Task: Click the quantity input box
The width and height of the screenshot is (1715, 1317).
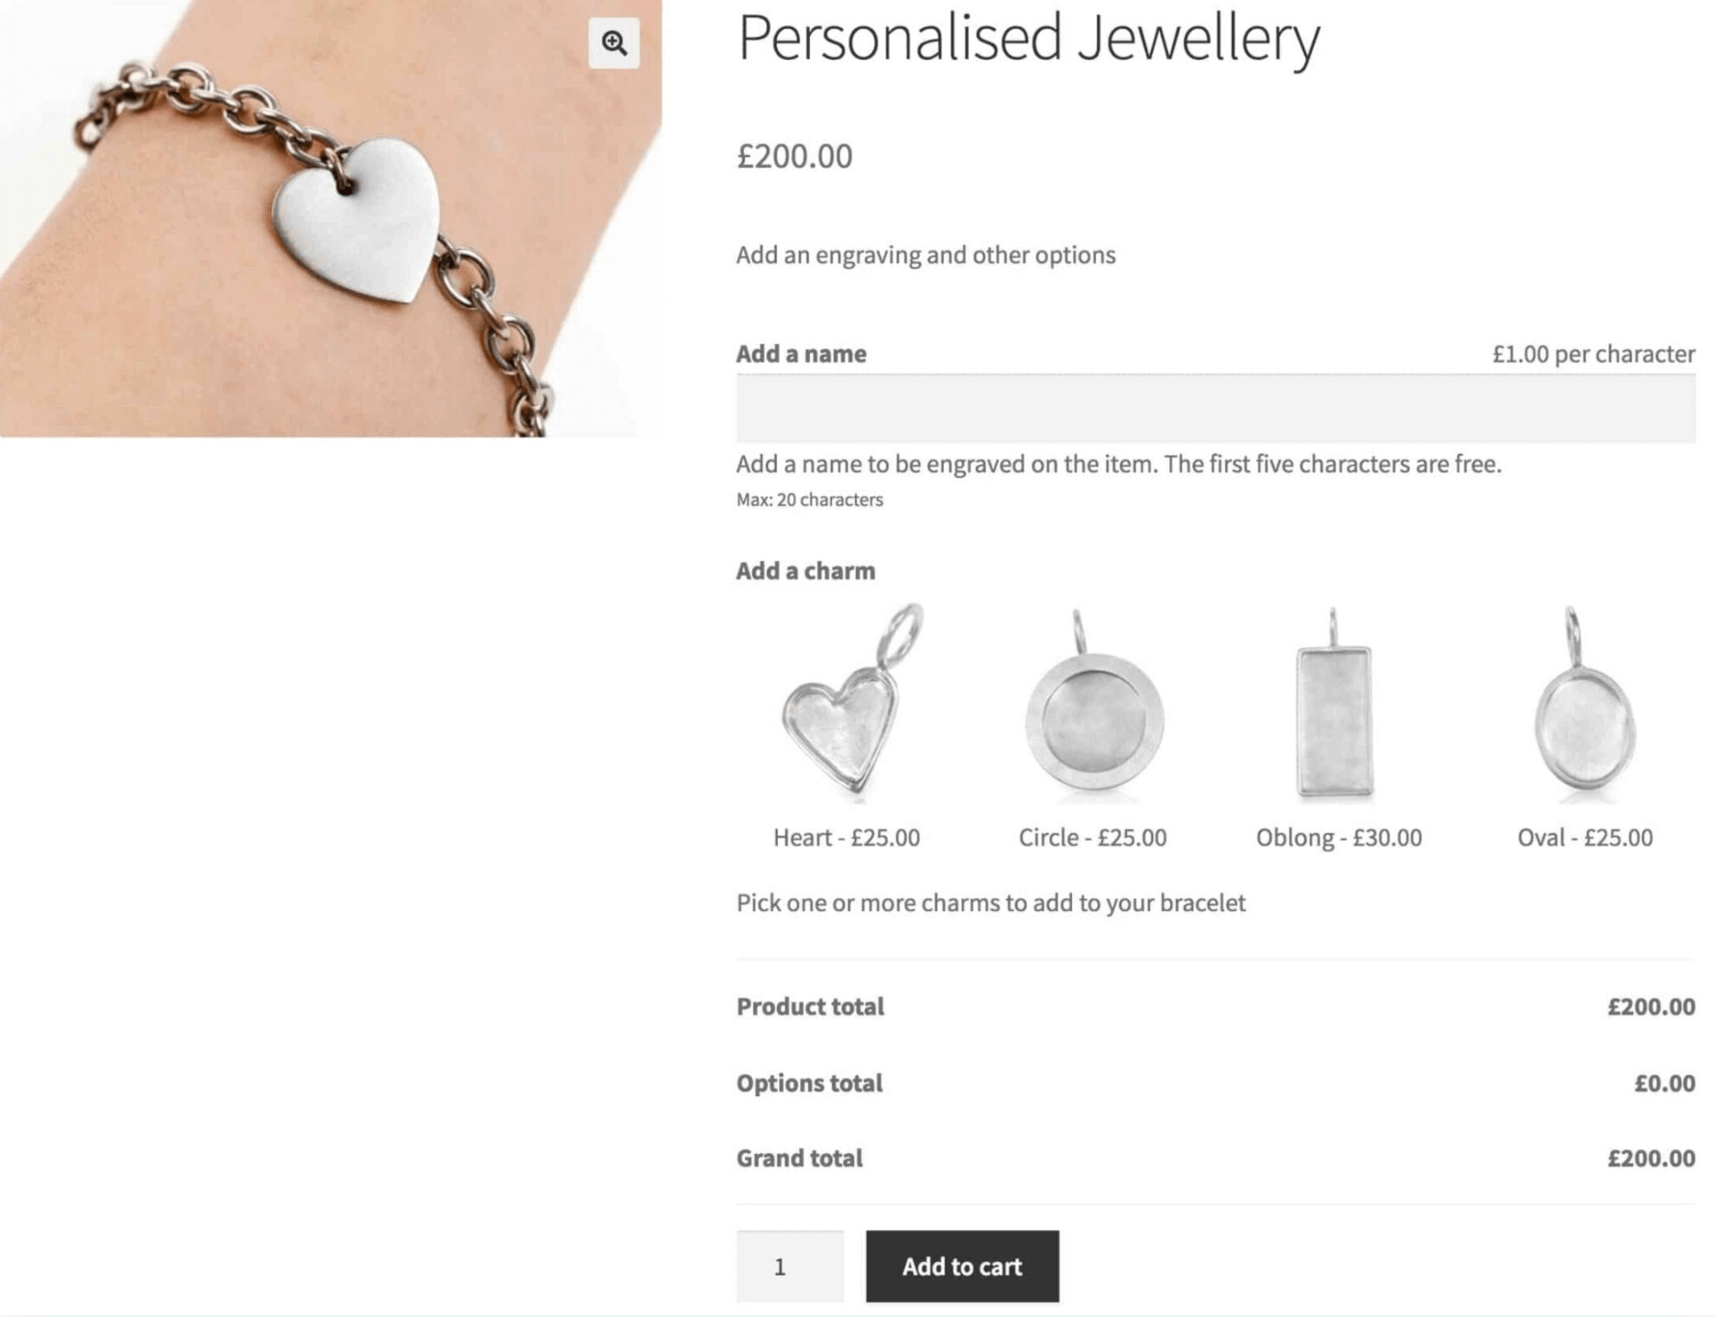Action: coord(790,1266)
